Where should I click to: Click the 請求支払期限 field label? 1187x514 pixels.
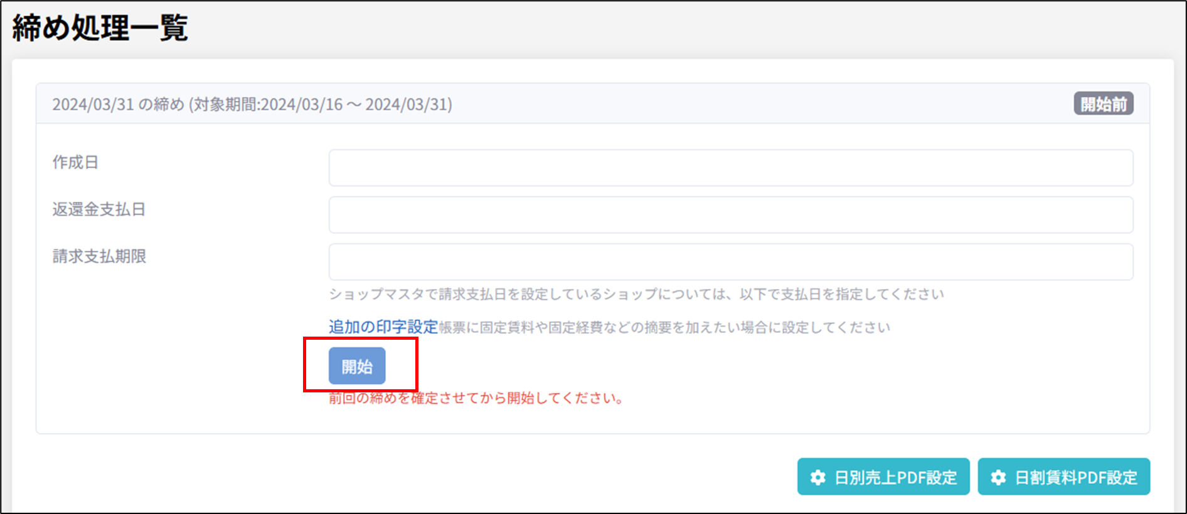click(99, 256)
